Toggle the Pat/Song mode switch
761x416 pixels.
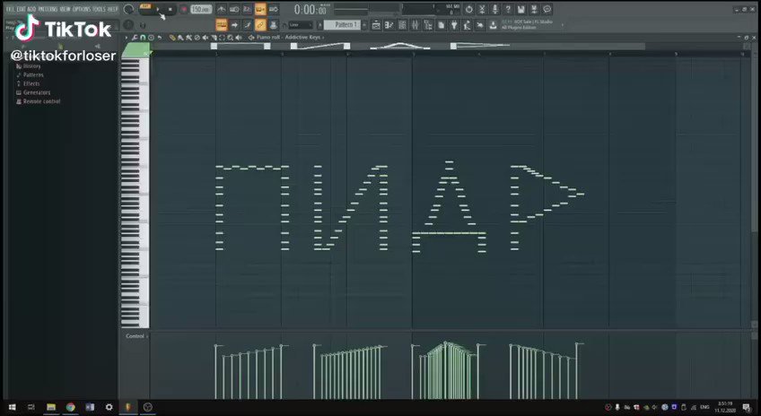click(145, 6)
